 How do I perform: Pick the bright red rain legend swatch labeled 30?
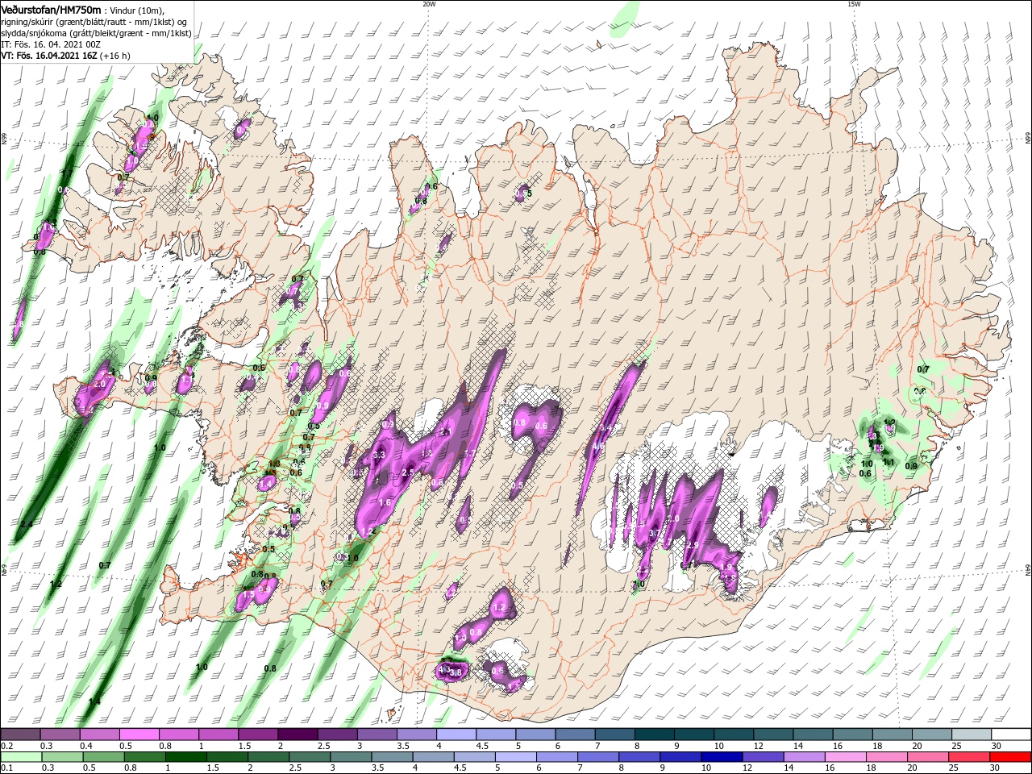click(x=1011, y=757)
